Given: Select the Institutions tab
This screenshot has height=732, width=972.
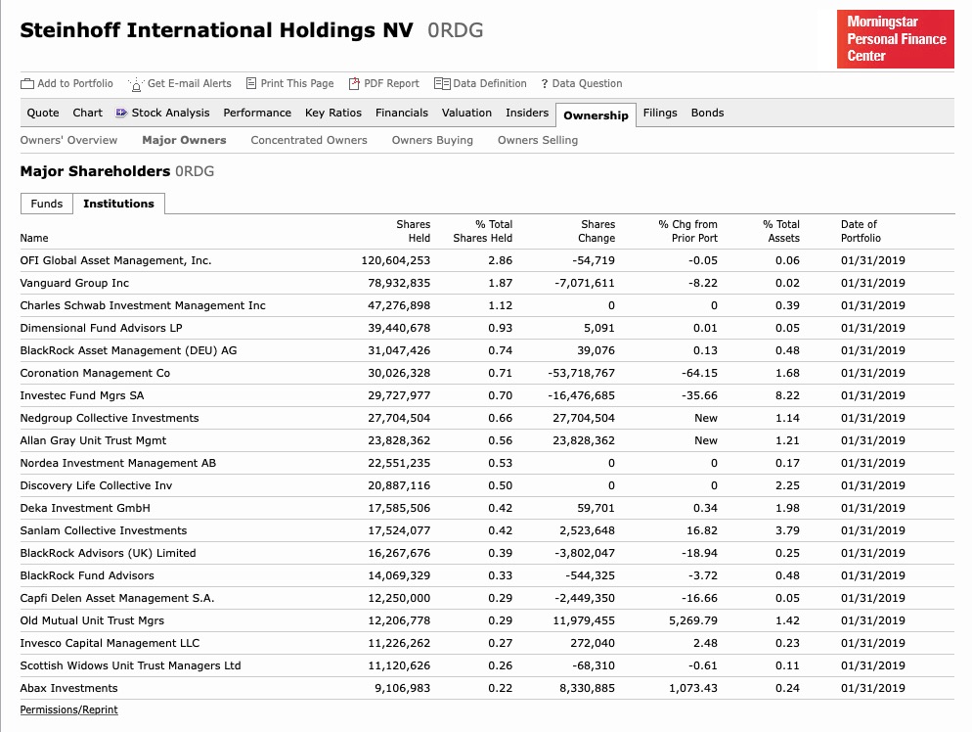Looking at the screenshot, I should (x=118, y=204).
